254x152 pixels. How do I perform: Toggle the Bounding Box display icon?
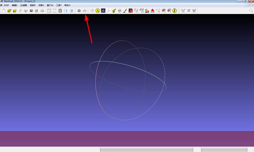pyautogui.click(x=49, y=11)
